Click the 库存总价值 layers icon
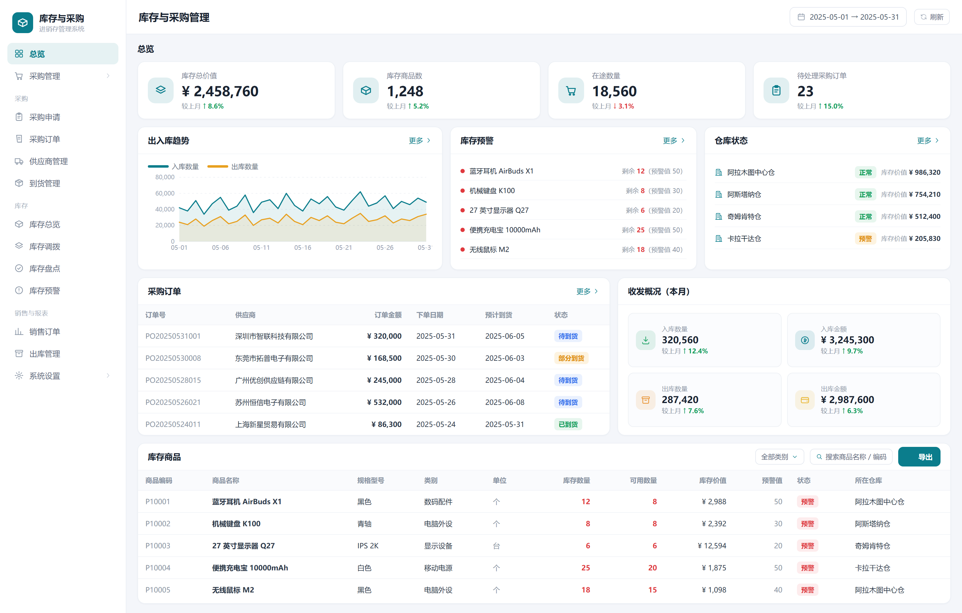The image size is (962, 613). click(x=161, y=90)
